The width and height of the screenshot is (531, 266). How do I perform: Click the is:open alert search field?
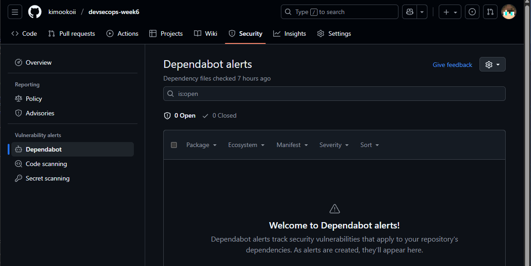(x=334, y=94)
